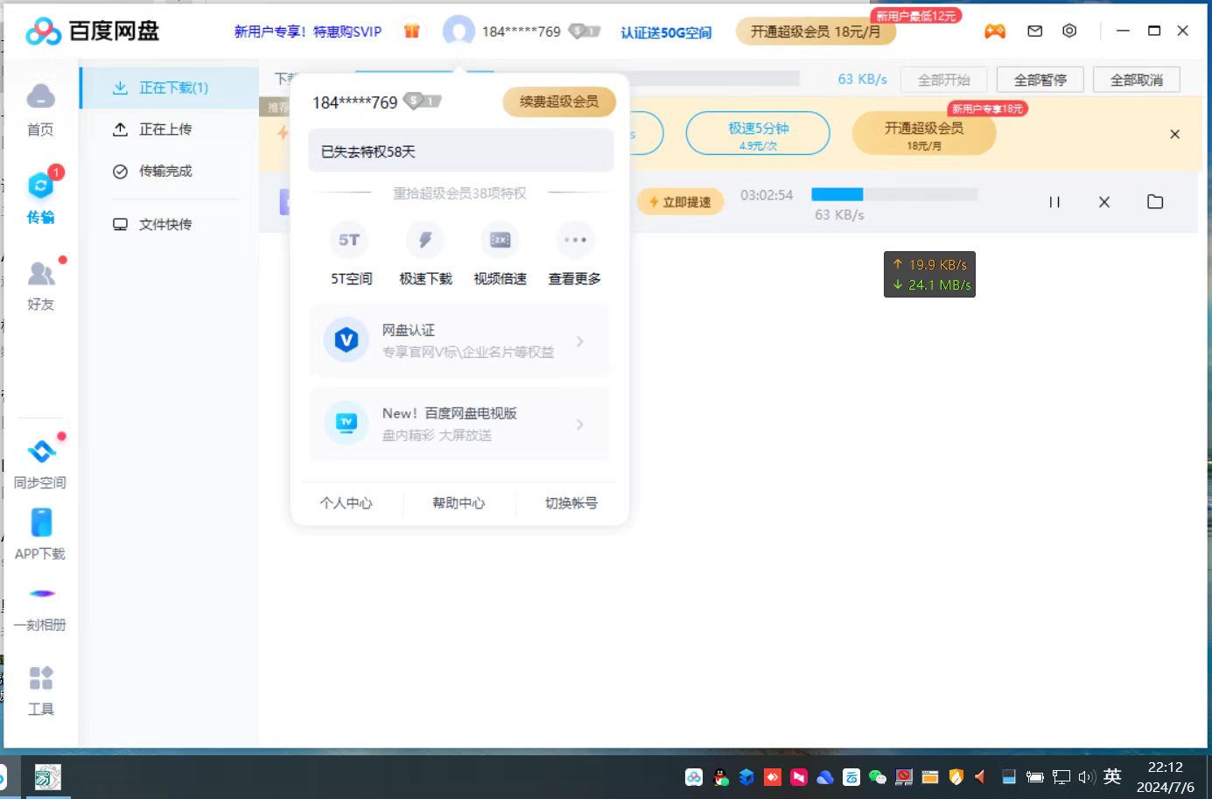1212x799 pixels.
Task: Click the 全部取消 button
Action: coord(1136,80)
